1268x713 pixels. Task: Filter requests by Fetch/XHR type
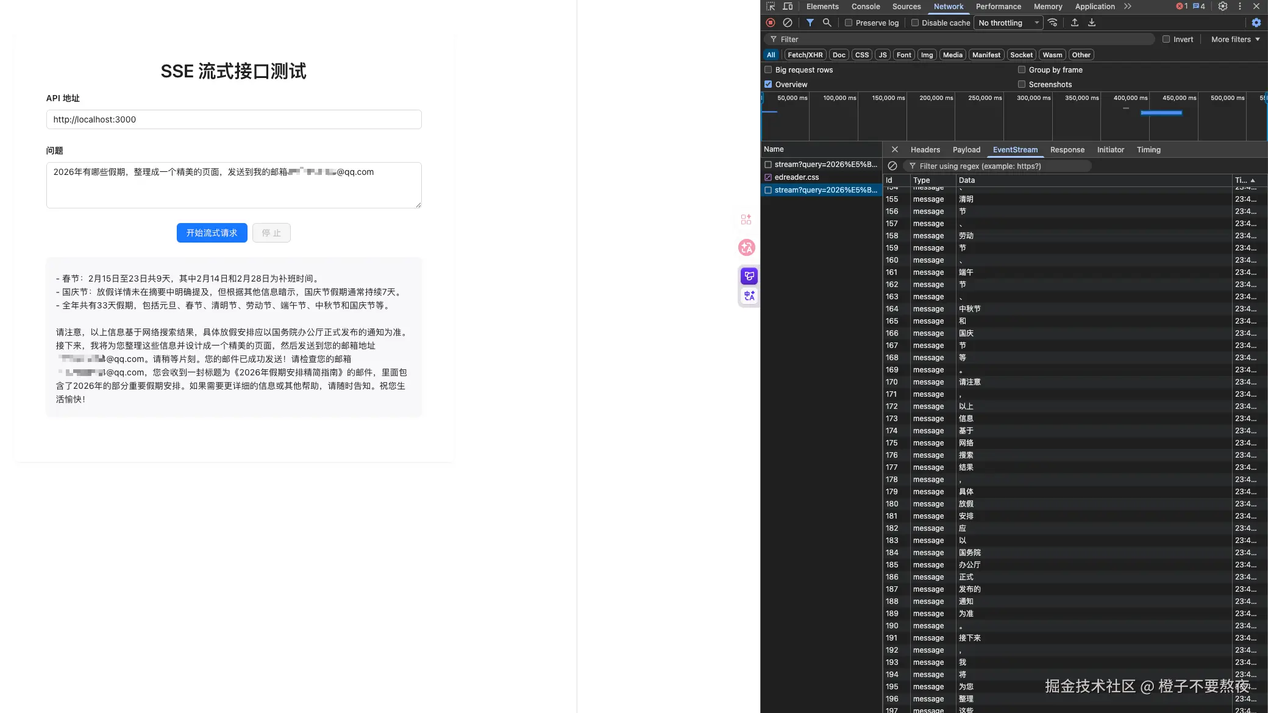pos(805,55)
